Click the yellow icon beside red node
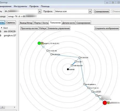This screenshot has height=111, width=120. [108, 103]
